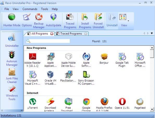Open Traced Programs from the toolbar
This screenshot has width=155, height=118.
click(x=70, y=21)
